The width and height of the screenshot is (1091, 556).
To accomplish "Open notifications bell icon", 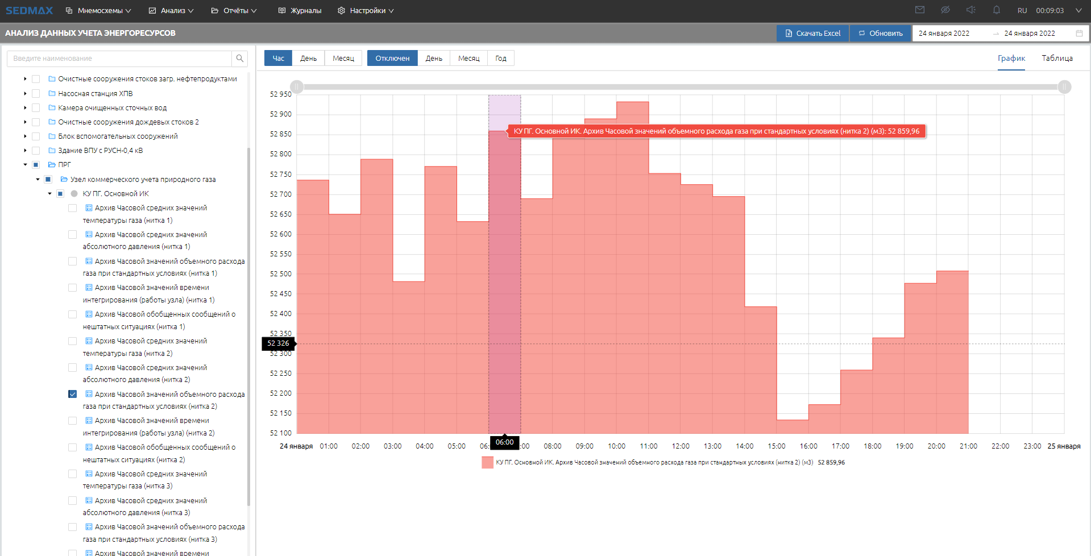I will [997, 10].
